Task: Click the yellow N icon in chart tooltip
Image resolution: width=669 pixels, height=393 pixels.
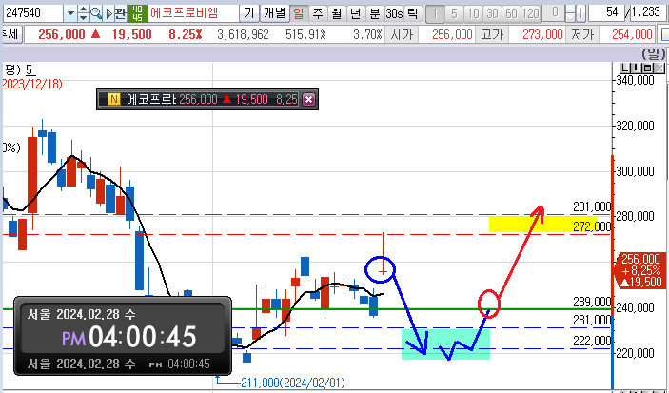Action: click(x=113, y=99)
